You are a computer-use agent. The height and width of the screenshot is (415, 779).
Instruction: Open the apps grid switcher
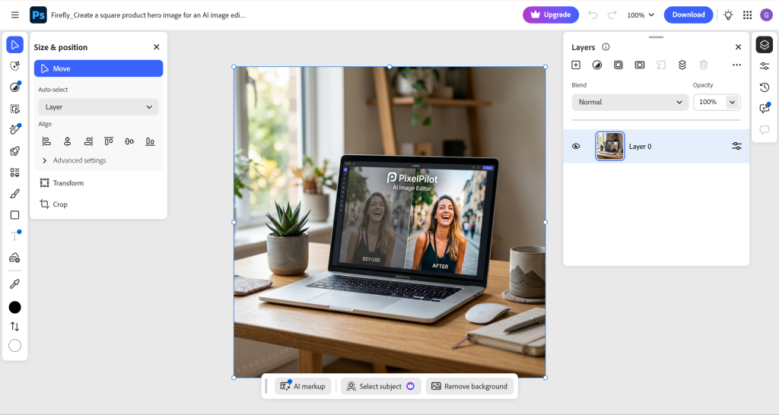click(x=747, y=15)
